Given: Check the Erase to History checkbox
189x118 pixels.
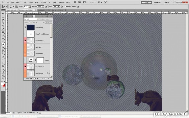Looking at the screenshot, I should tap(66, 7).
